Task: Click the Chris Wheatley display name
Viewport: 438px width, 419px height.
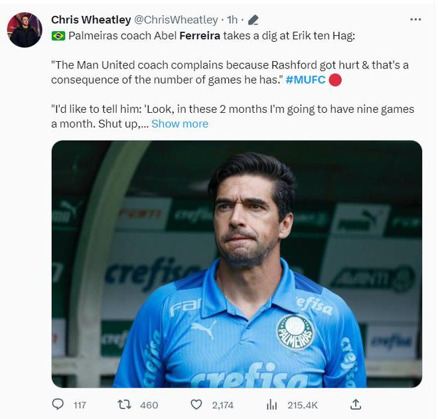Action: 91,20
